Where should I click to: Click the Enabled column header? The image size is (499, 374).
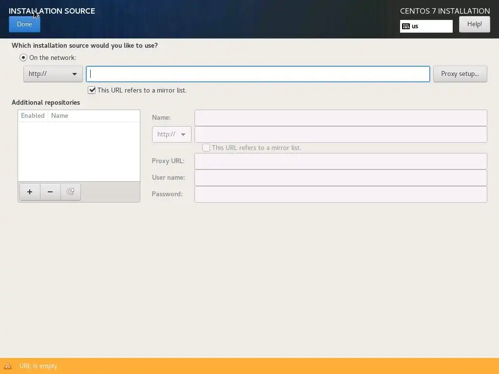33,116
